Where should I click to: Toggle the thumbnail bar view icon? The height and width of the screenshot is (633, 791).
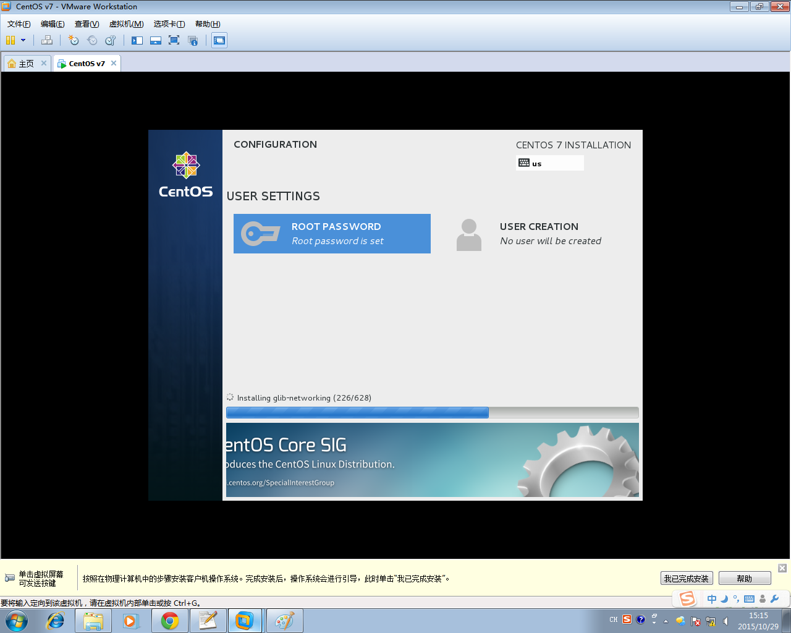point(156,40)
